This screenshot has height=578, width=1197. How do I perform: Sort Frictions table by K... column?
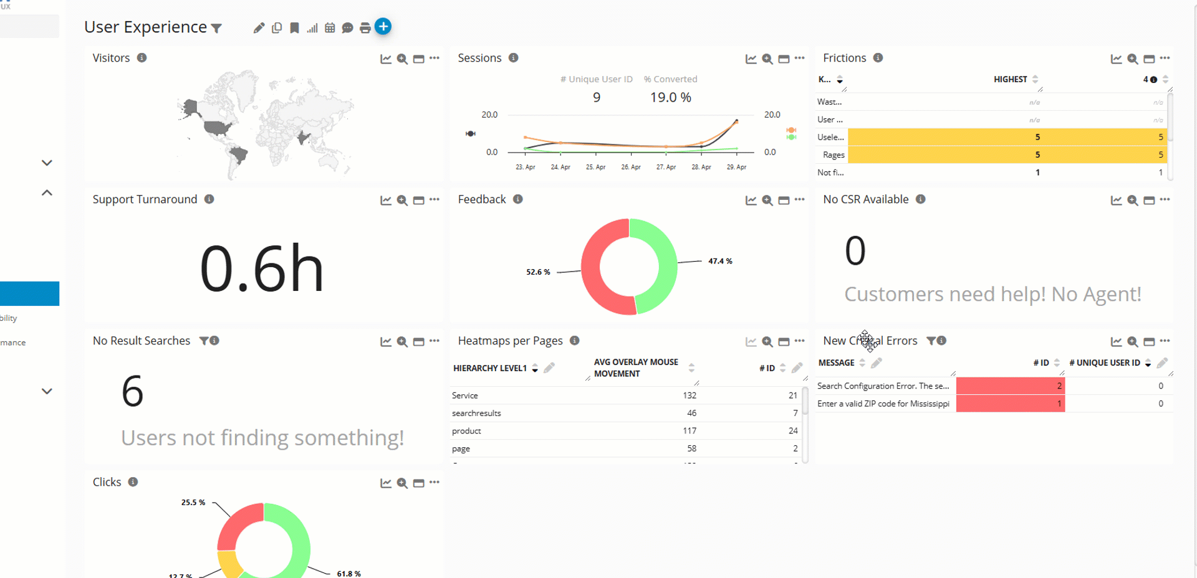pos(840,79)
